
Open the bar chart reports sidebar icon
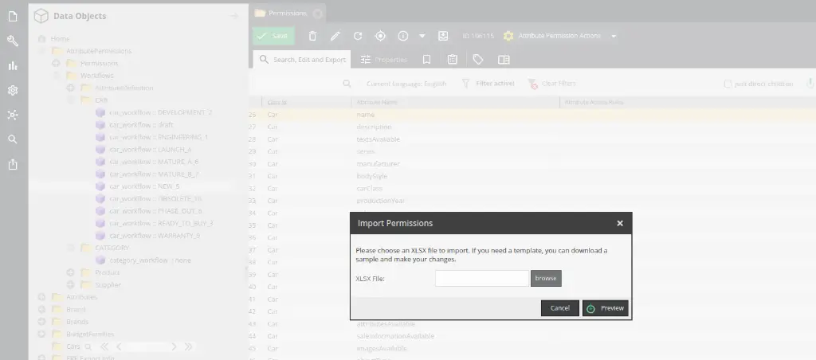coord(13,65)
